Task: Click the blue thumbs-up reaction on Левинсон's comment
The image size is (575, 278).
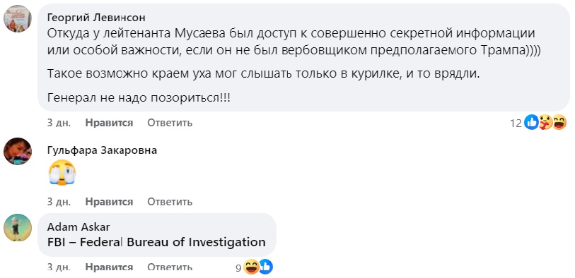Action: 531,122
